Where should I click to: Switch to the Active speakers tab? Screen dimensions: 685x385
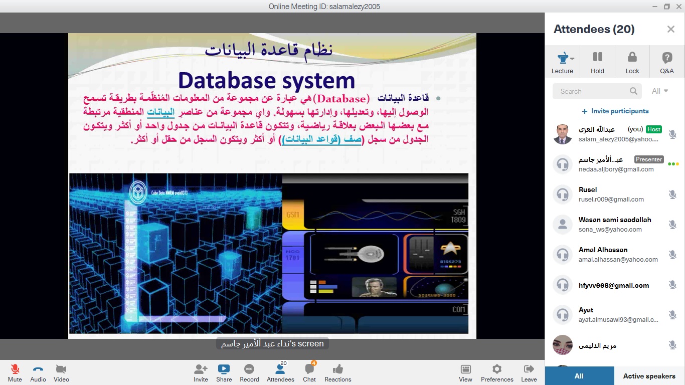(649, 376)
